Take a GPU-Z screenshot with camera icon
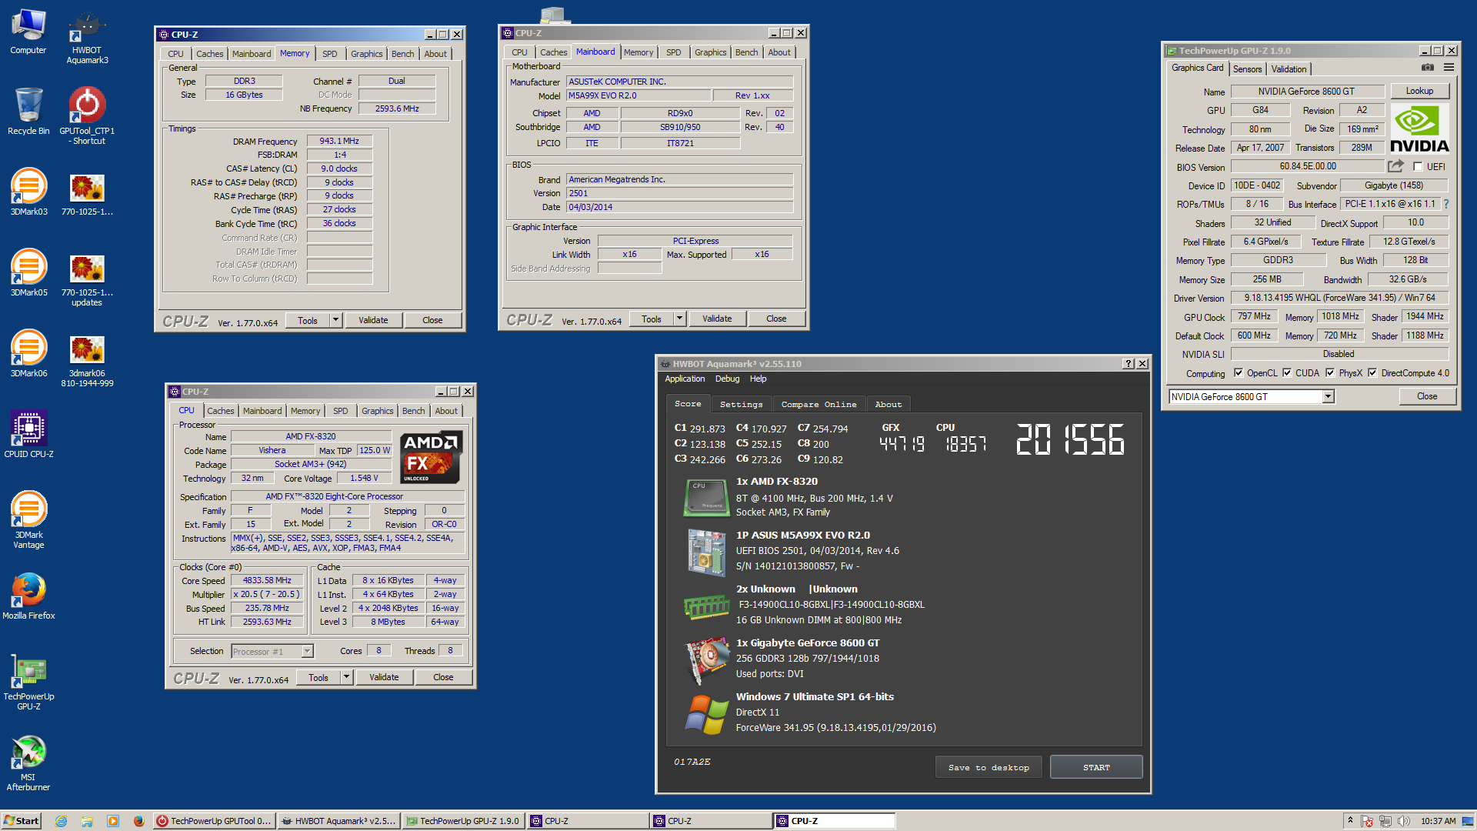The height and width of the screenshot is (831, 1477). pos(1428,68)
